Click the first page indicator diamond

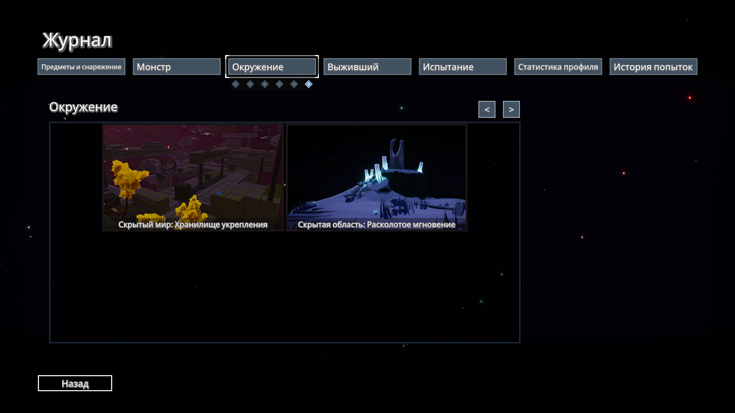coord(235,84)
